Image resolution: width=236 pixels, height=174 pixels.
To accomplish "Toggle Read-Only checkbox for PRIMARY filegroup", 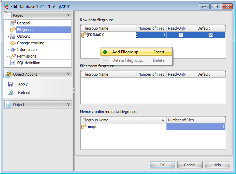I will click(181, 35).
